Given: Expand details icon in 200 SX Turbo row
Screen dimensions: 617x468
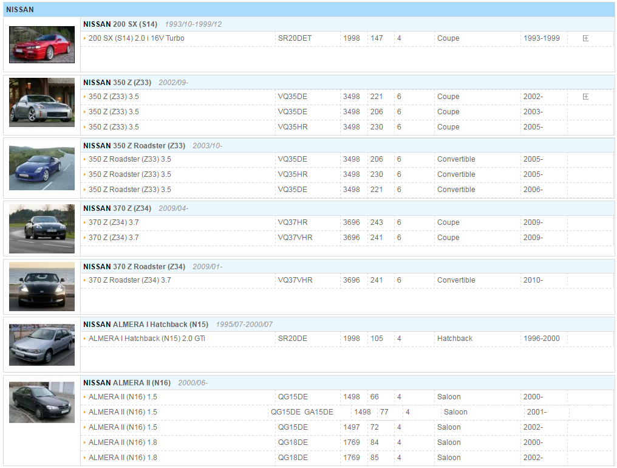Looking at the screenshot, I should coord(585,38).
